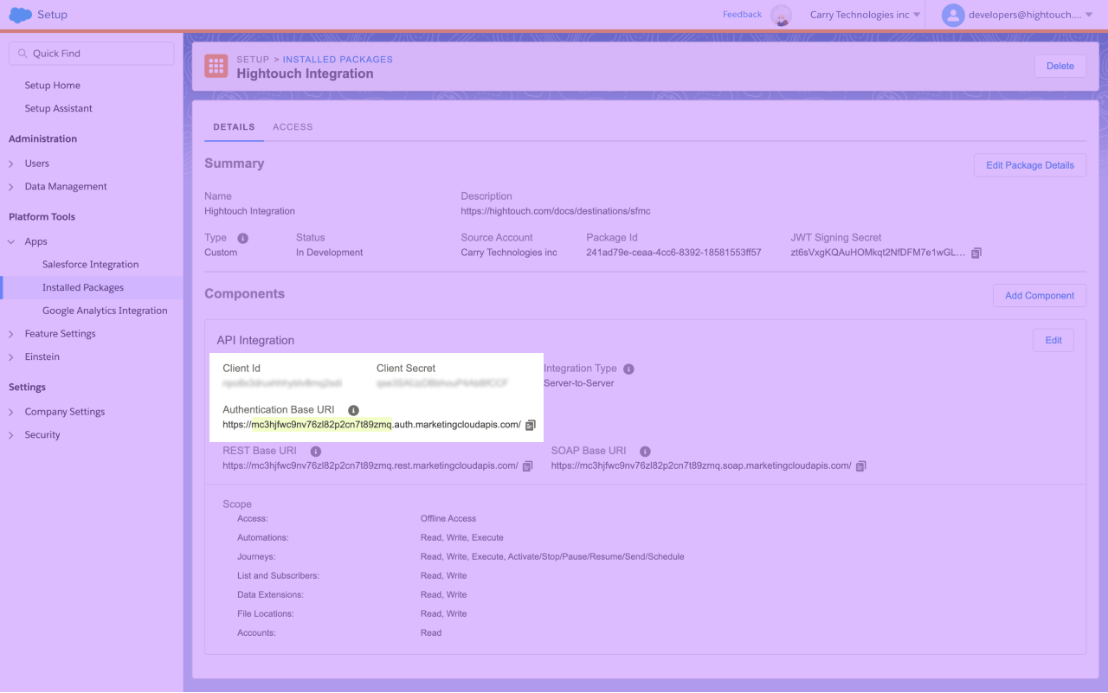Click Journeys scope permissions text
This screenshot has height=693, width=1108.
[552, 557]
